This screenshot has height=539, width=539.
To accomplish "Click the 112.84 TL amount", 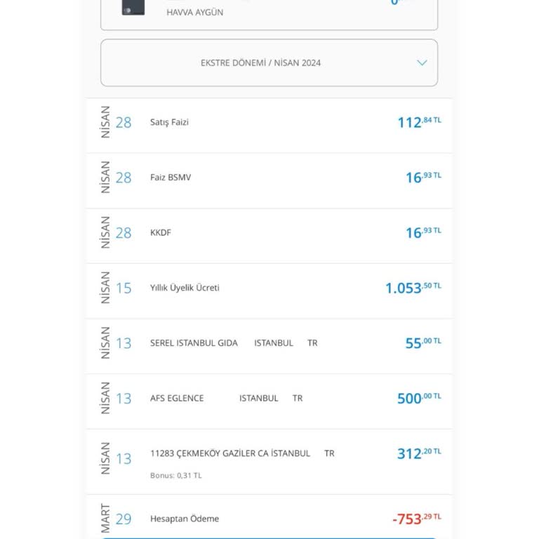I will pos(419,122).
